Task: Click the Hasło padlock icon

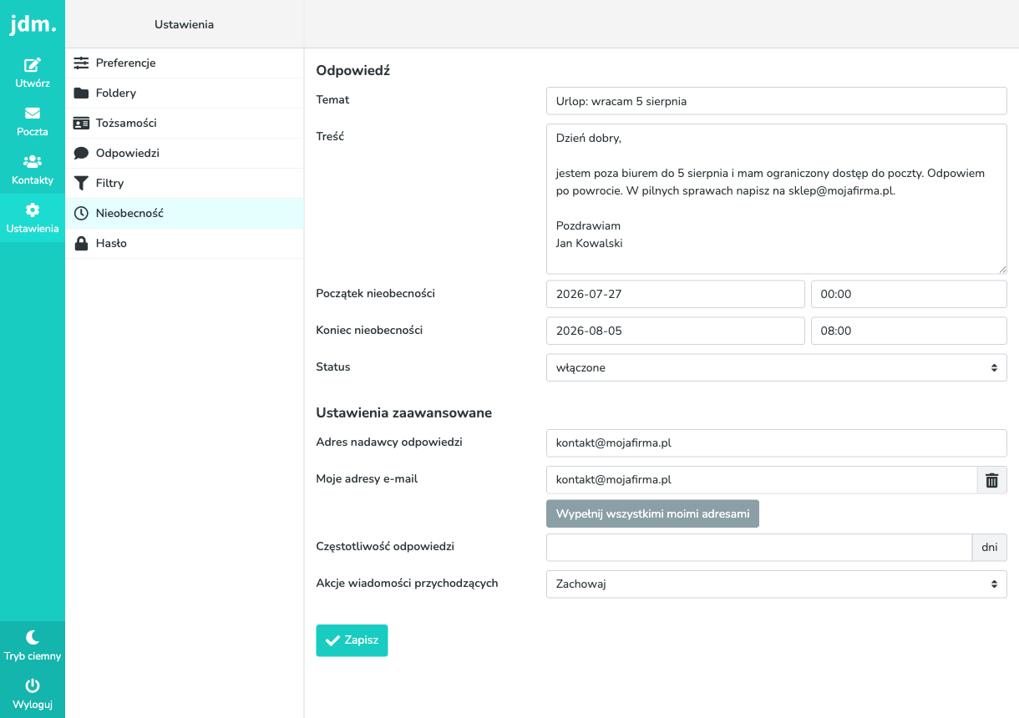Action: [81, 244]
